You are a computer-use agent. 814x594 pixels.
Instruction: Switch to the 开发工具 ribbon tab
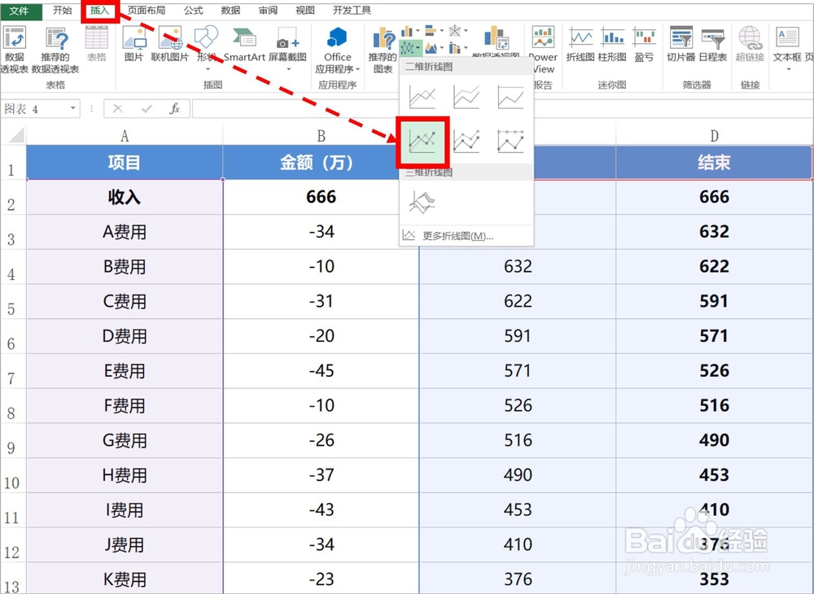pyautogui.click(x=352, y=10)
